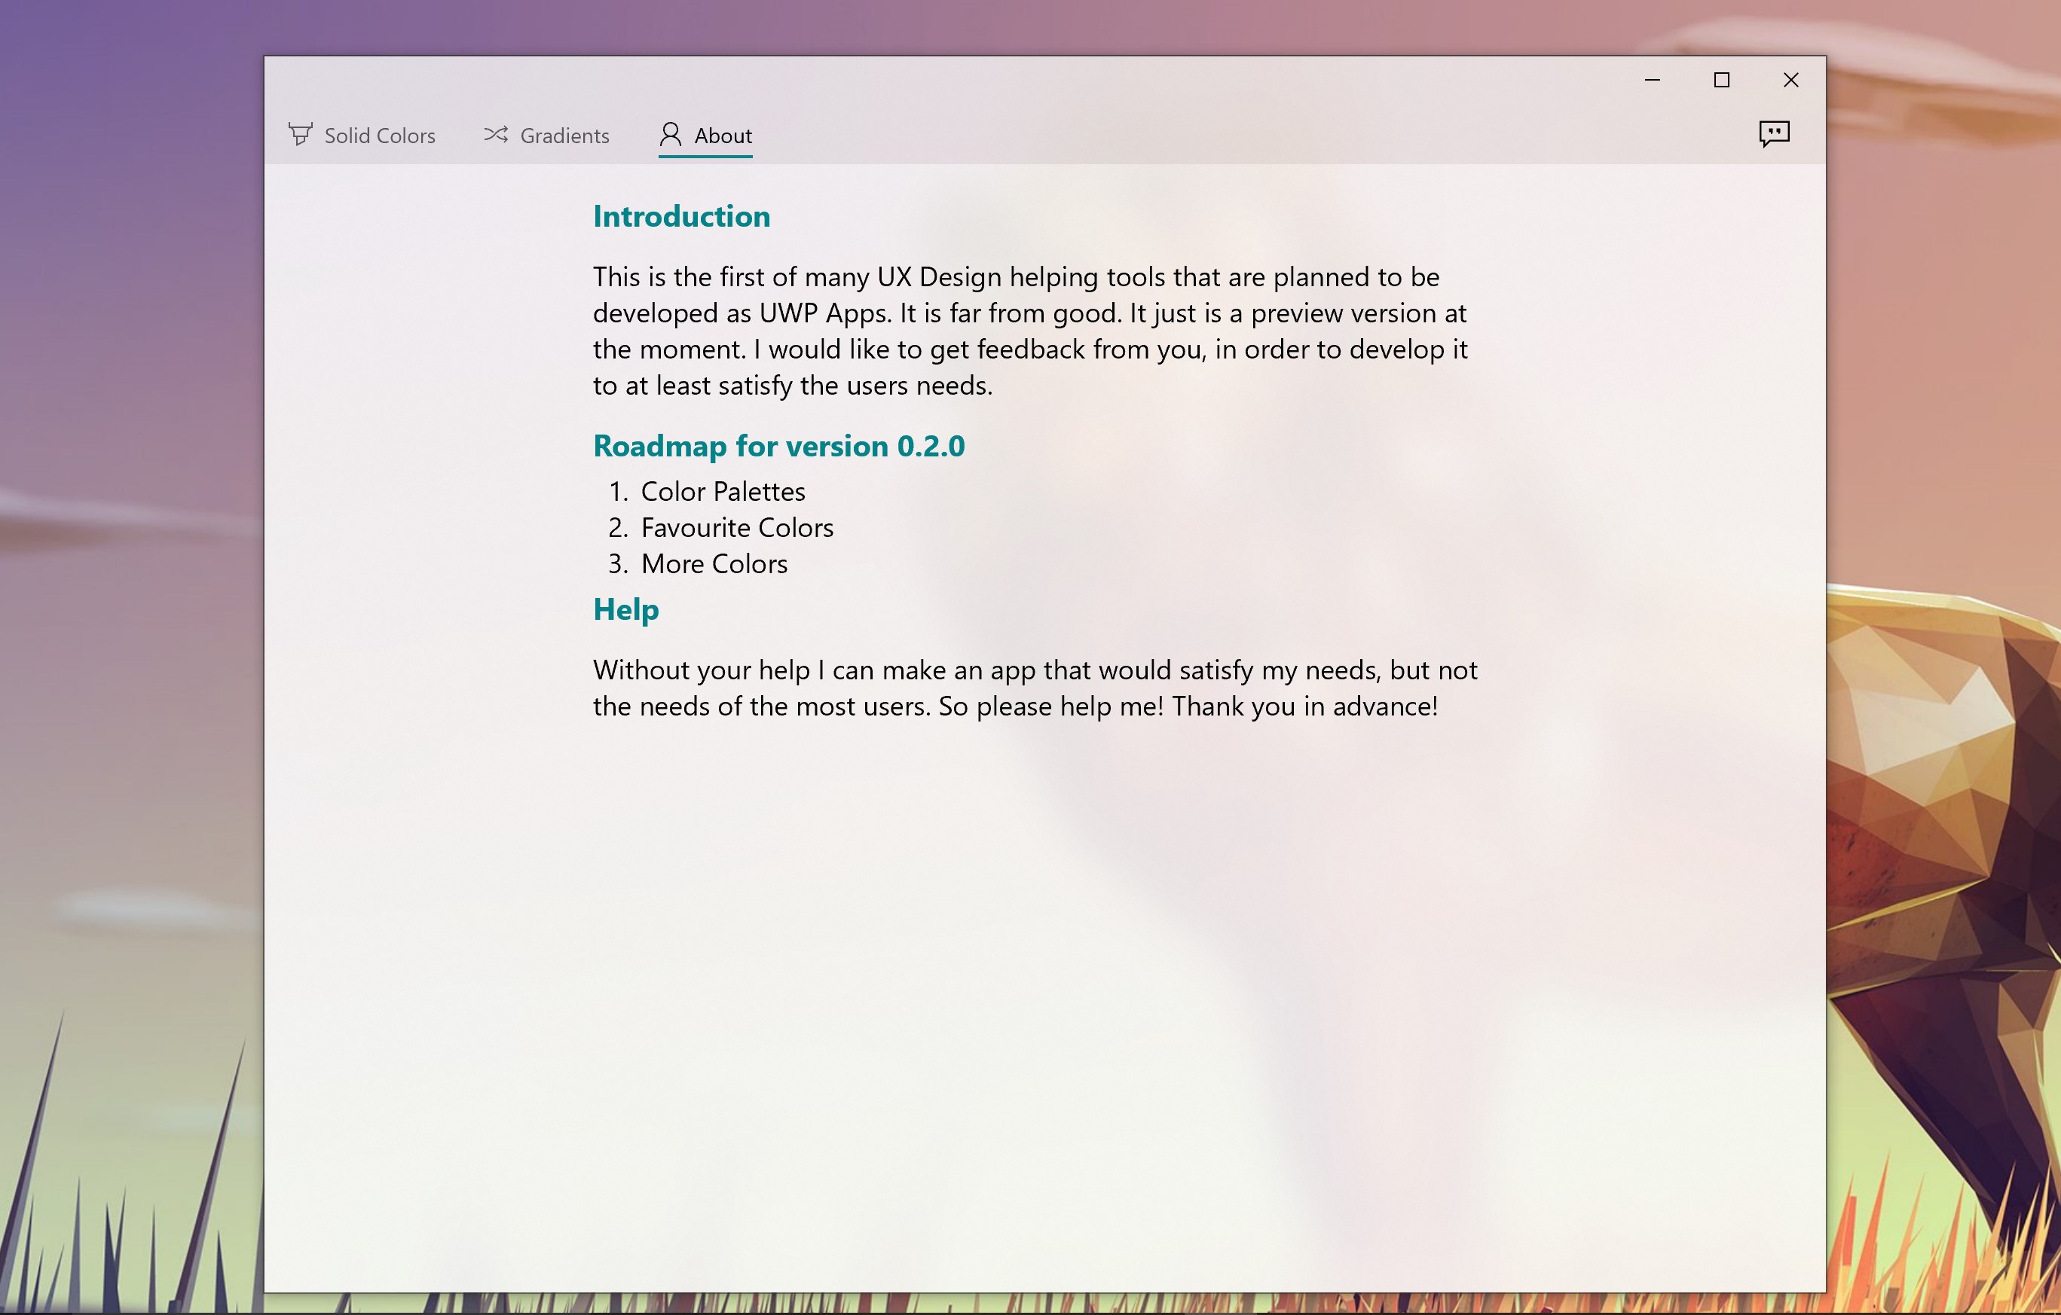Open the feedback speech bubble icon
The width and height of the screenshot is (2061, 1315).
[x=1773, y=133]
